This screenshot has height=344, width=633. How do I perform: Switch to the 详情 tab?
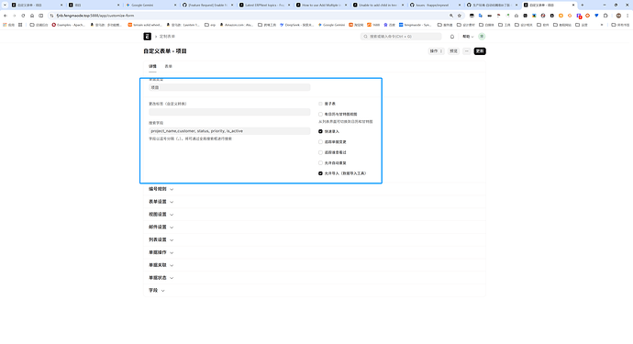[152, 66]
